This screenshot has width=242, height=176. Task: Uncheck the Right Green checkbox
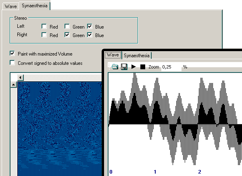(67, 35)
